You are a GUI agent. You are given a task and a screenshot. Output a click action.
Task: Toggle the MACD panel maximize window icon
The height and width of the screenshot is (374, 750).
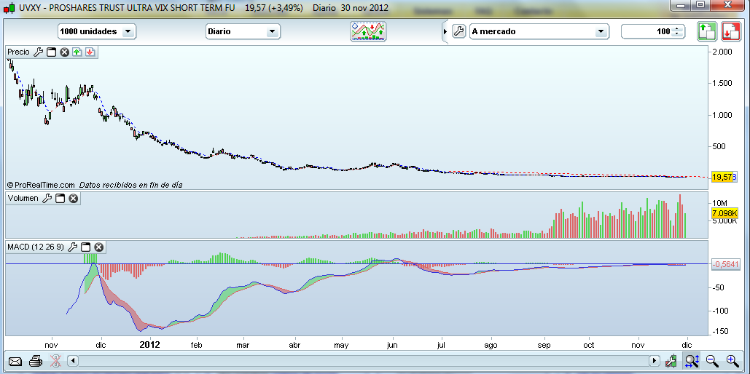(86, 247)
